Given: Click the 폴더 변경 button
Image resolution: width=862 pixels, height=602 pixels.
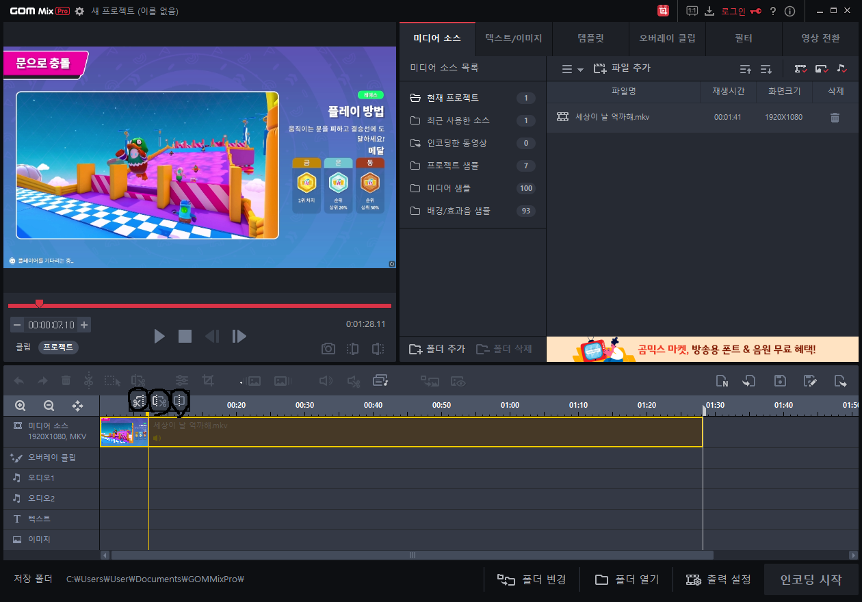Looking at the screenshot, I should point(532,579).
